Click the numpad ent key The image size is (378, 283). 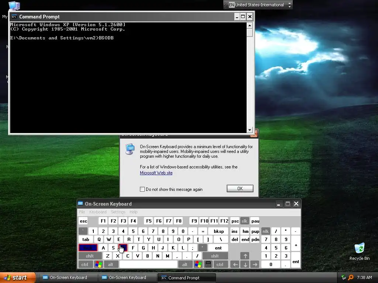click(296, 260)
